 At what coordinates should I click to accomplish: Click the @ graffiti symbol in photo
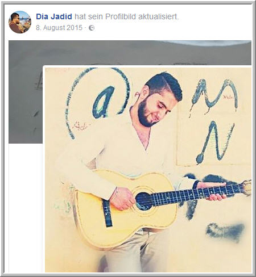pos(98,102)
